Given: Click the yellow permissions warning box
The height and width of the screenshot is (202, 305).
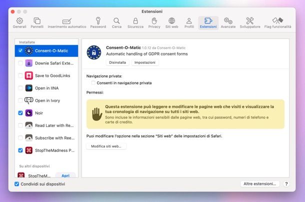Looking at the screenshot, I should (185, 114).
